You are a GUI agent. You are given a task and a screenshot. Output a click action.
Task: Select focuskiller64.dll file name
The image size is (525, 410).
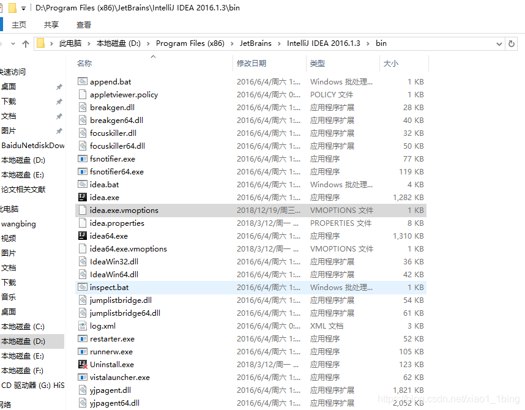click(x=117, y=146)
